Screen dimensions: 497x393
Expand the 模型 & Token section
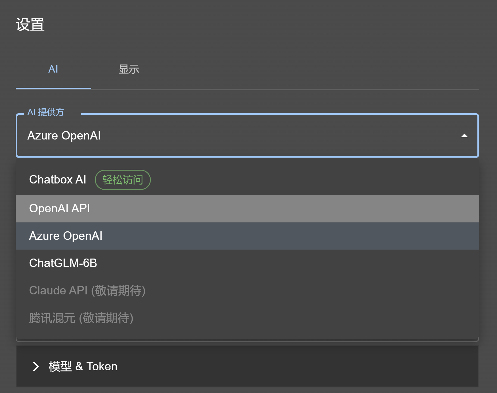click(x=83, y=367)
